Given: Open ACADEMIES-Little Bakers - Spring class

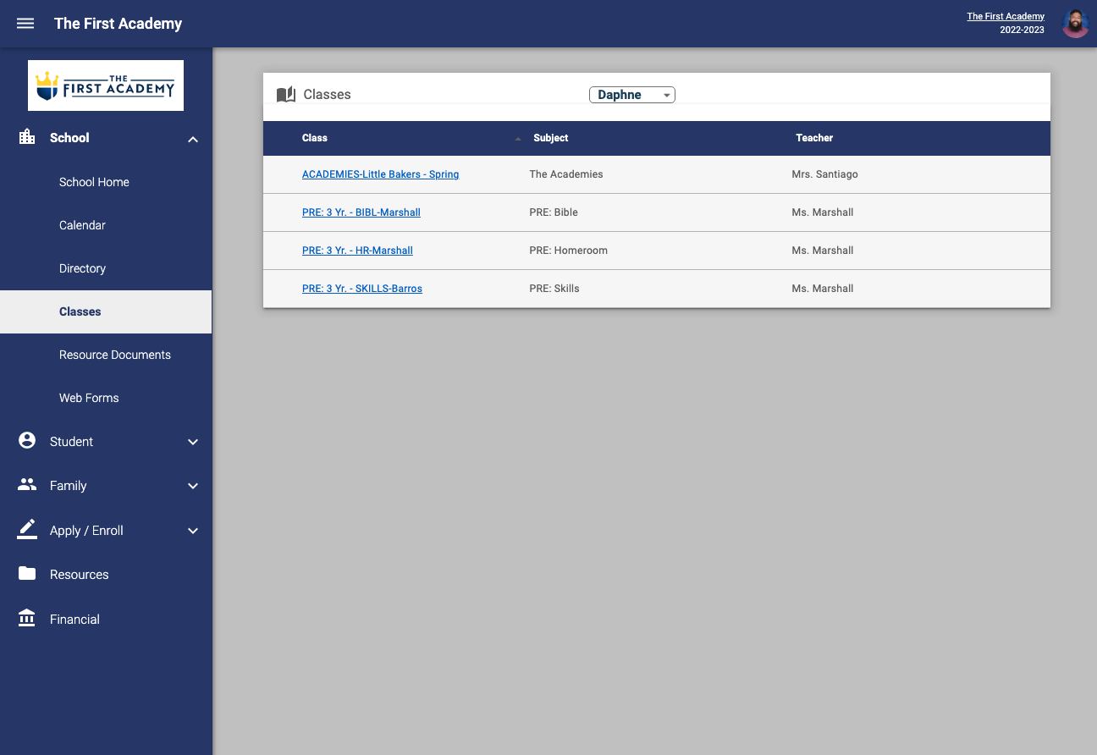Looking at the screenshot, I should tap(380, 174).
